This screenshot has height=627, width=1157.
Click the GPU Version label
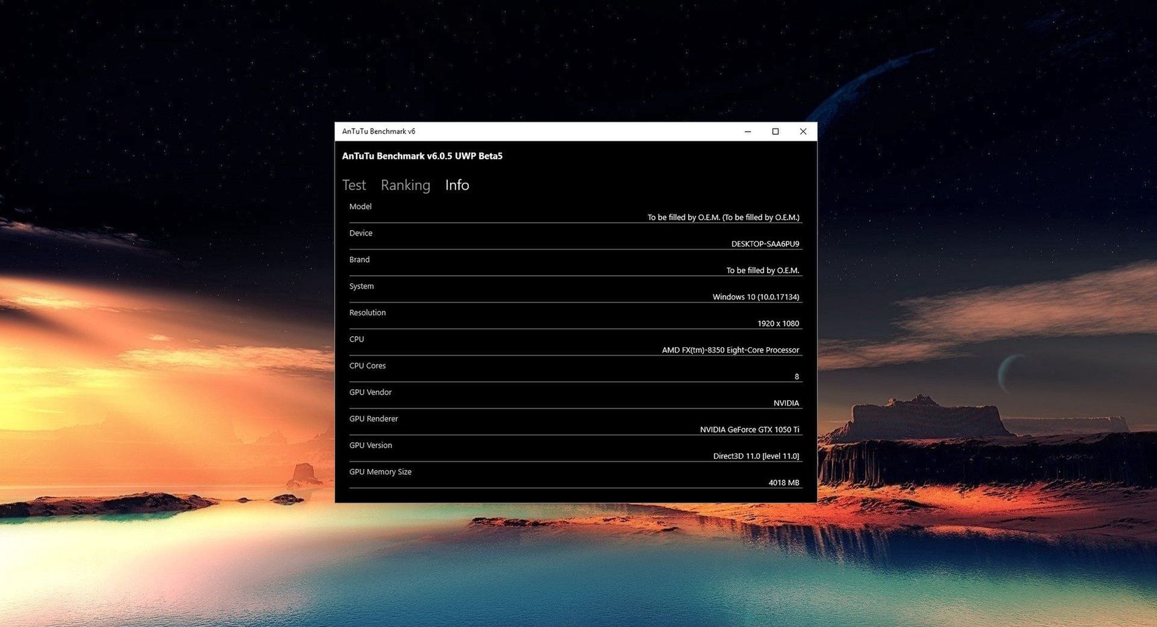[x=371, y=445]
